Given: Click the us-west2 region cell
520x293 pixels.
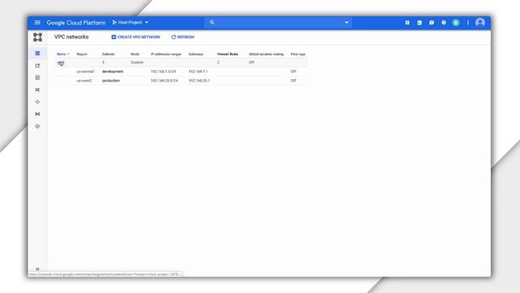Looking at the screenshot, I should click(x=84, y=81).
